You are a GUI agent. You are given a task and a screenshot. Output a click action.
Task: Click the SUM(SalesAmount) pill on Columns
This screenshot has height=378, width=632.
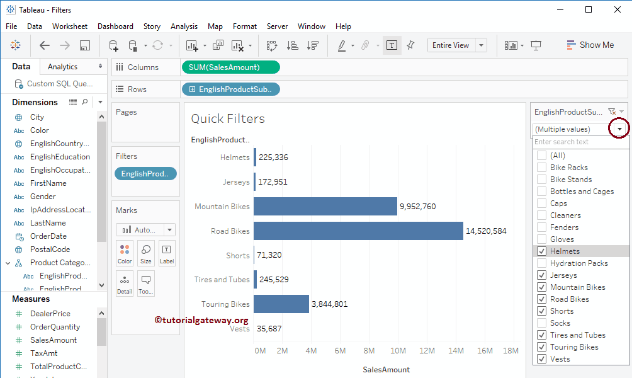(231, 67)
